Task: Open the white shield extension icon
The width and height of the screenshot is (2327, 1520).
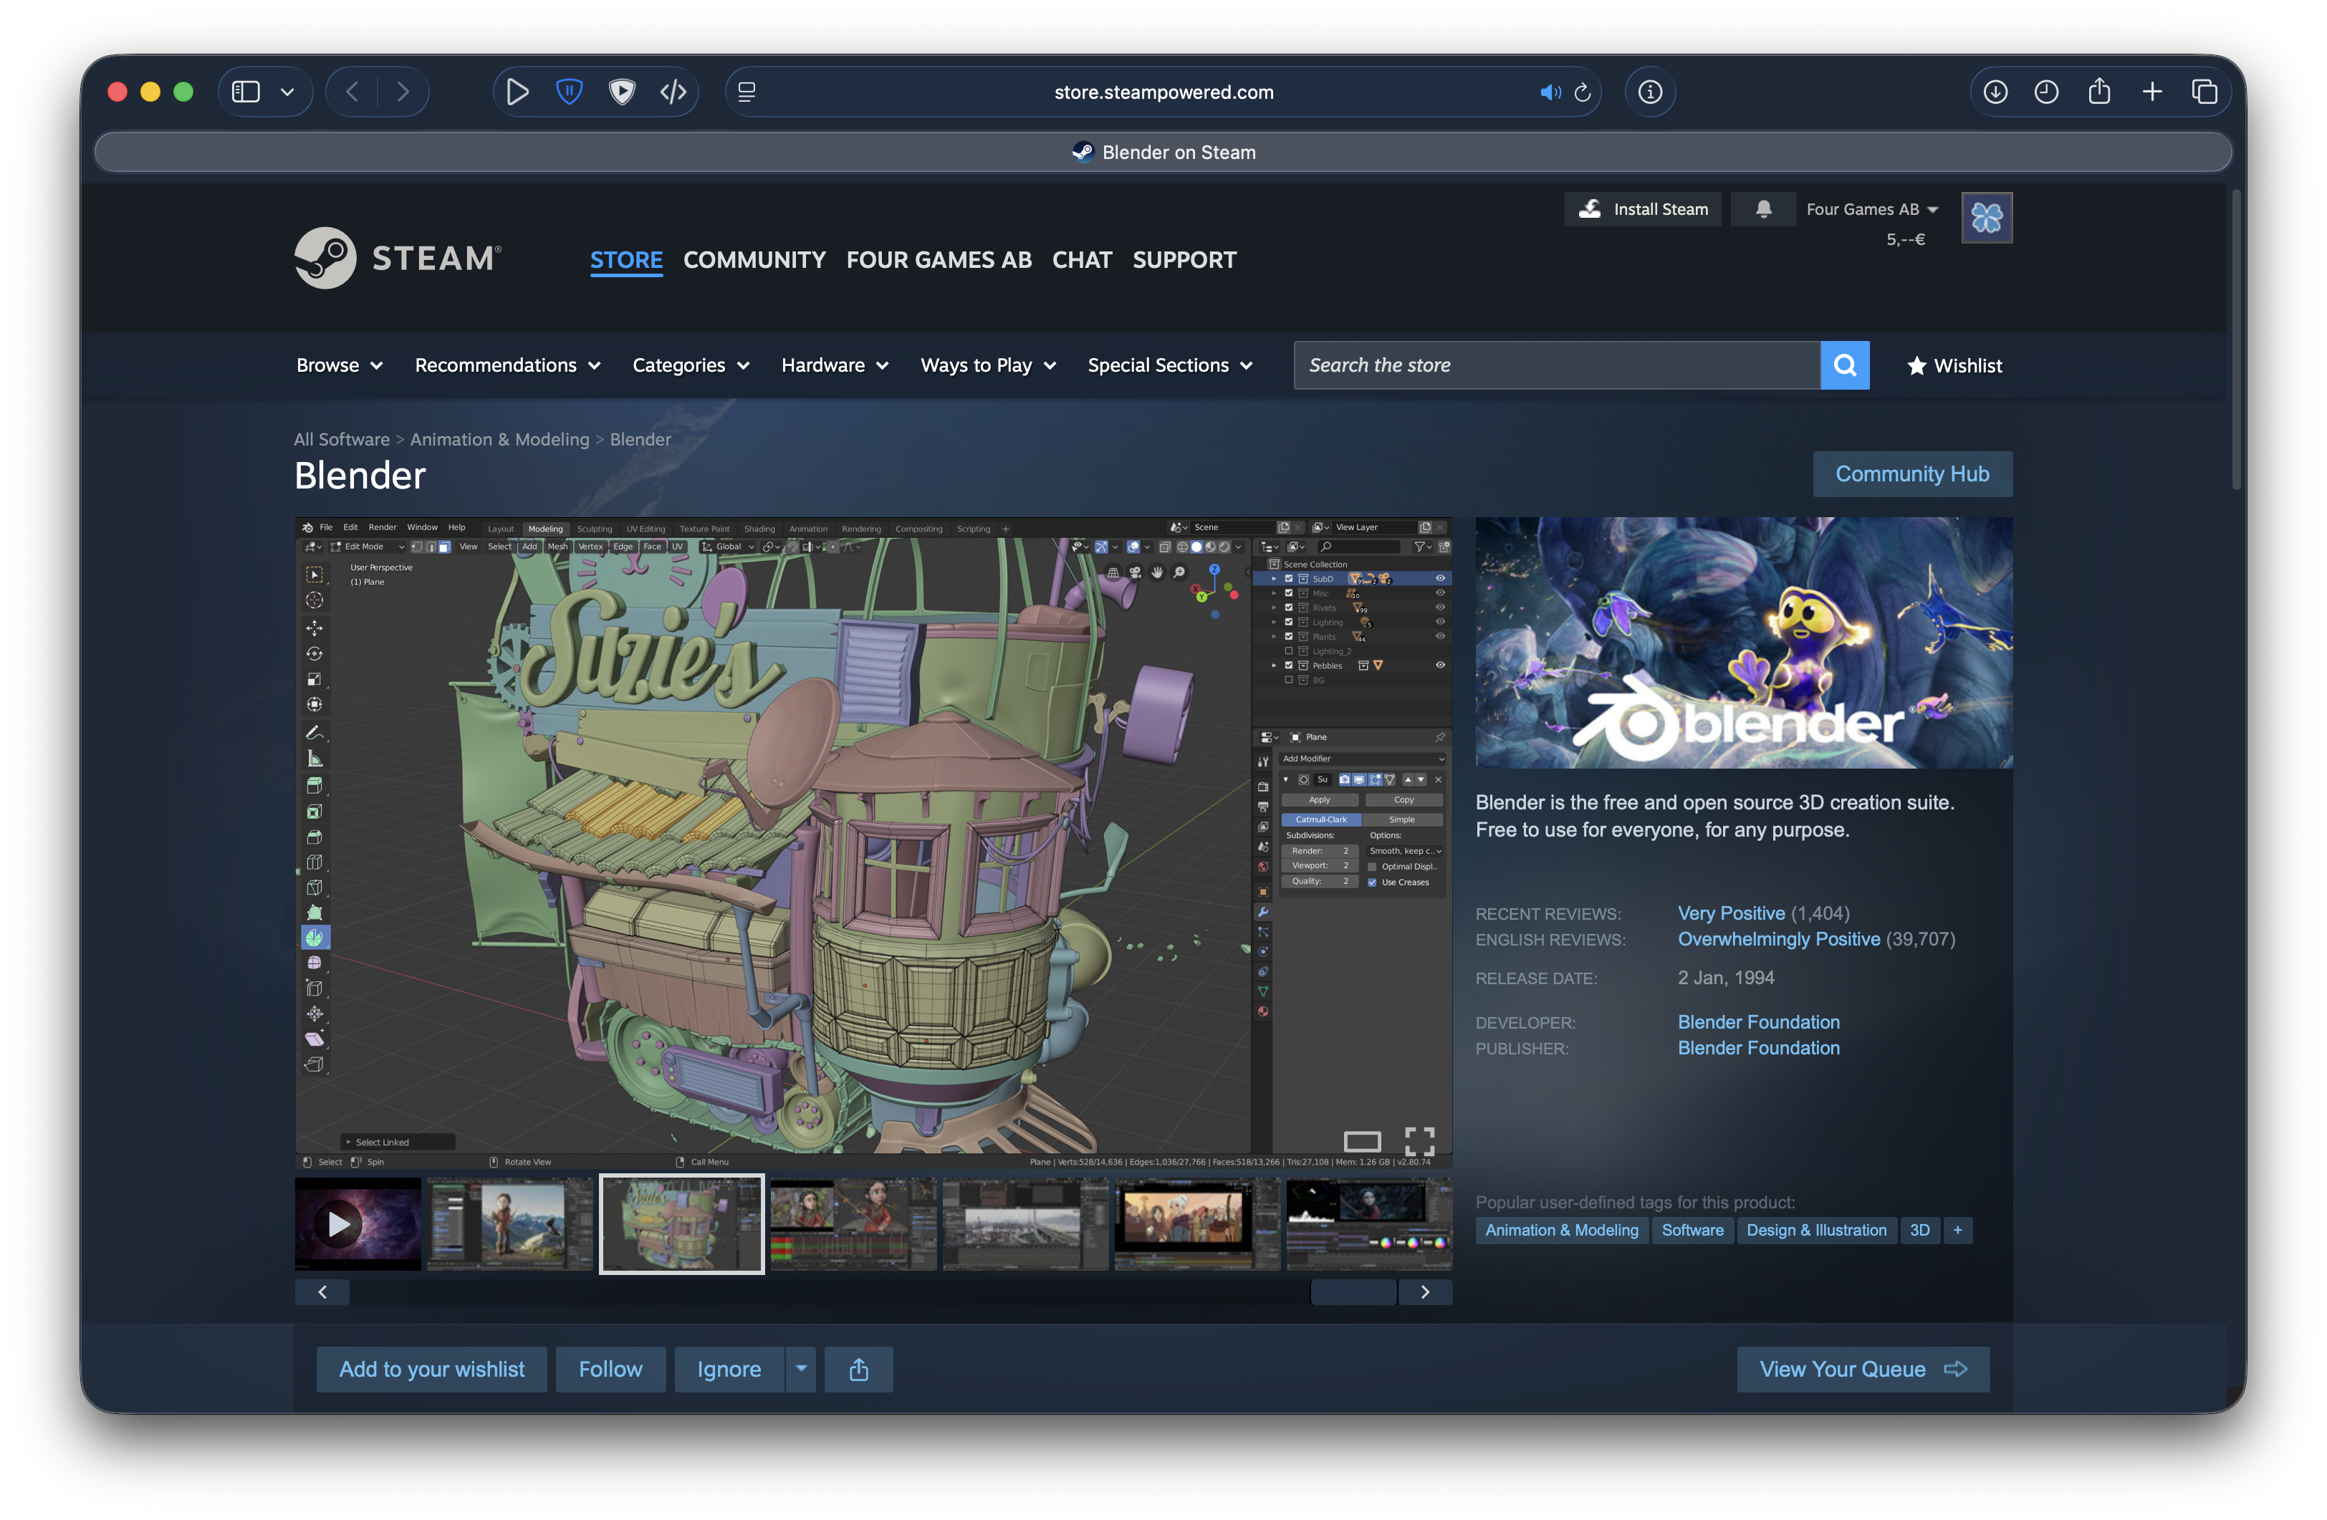Action: point(622,92)
